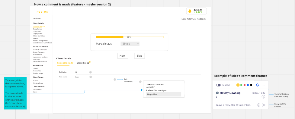This screenshot has width=295, height=119.
Task: Click Need help? Give feedback? link
Action: pos(194,19)
